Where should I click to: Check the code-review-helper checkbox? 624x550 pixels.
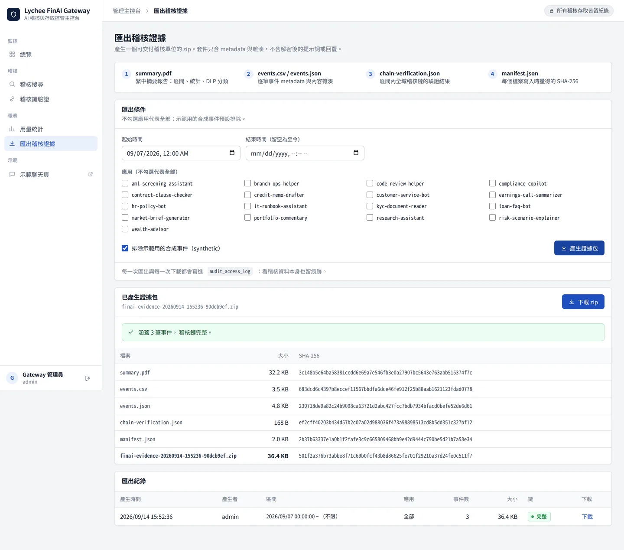click(370, 183)
